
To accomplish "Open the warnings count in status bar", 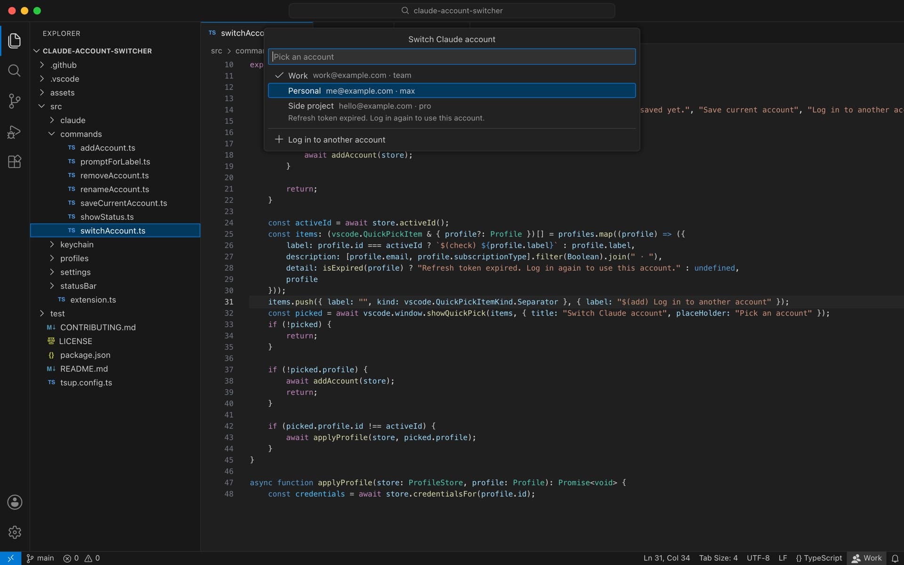I will [x=92, y=558].
